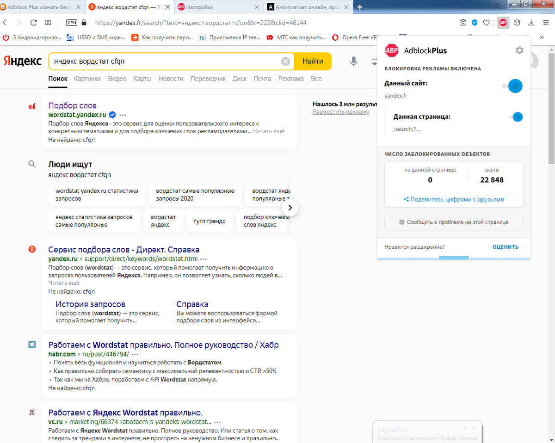Switch to 'Adblock Plus скачать' tab
This screenshot has width=555, height=443.
pyautogui.click(x=42, y=7)
